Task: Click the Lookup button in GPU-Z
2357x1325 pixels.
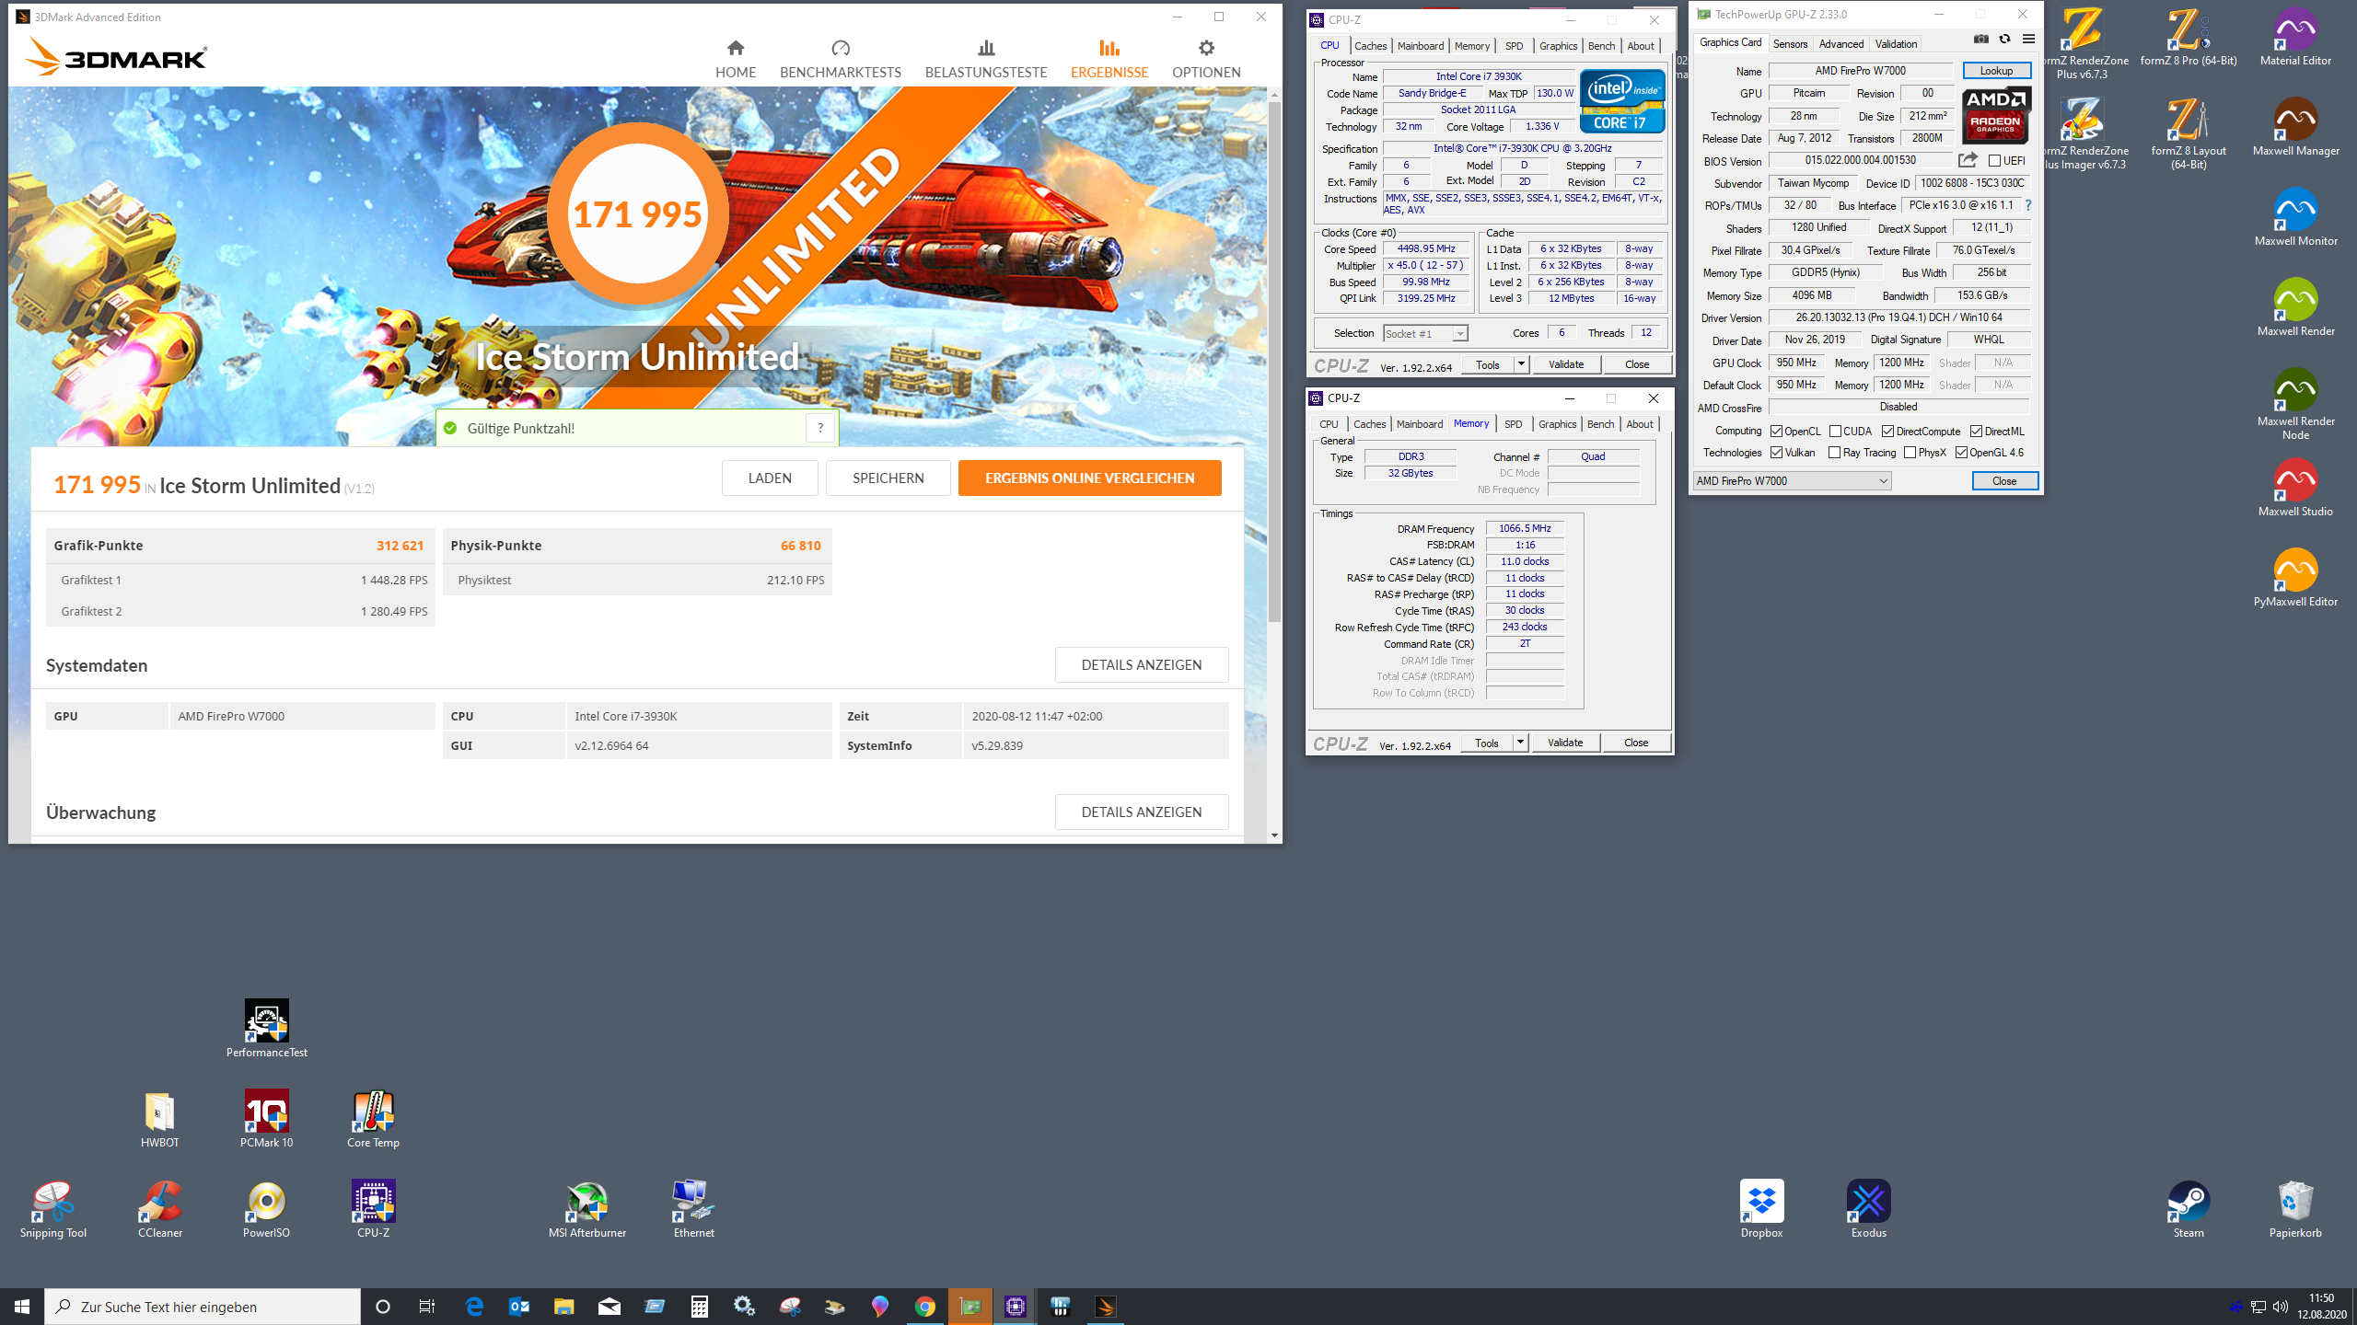Action: tap(1996, 71)
